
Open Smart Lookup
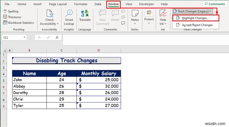[x=69, y=17]
